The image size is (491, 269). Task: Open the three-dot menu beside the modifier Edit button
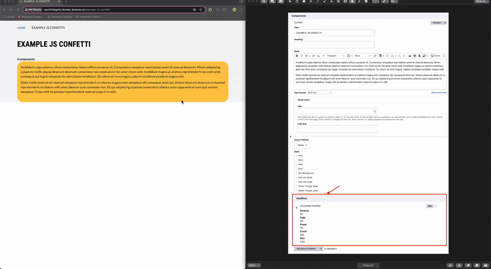(x=436, y=206)
